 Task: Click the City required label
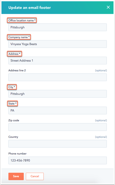12,87
